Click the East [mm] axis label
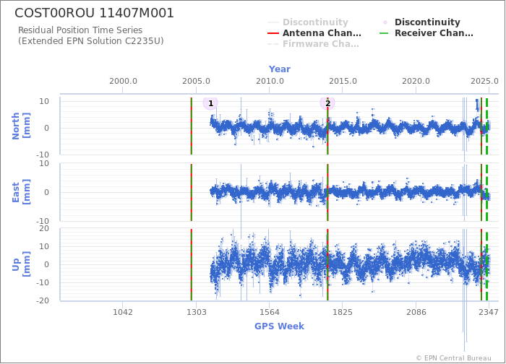Screen dimensions: 506x364 coord(21,192)
